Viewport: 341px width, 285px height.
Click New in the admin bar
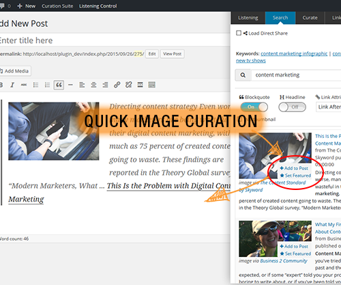30,6
